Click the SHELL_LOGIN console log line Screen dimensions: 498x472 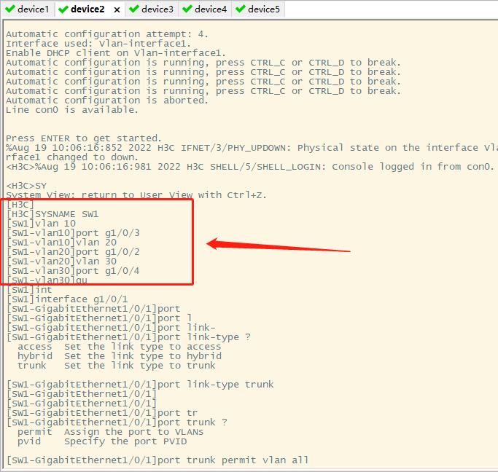250,167
